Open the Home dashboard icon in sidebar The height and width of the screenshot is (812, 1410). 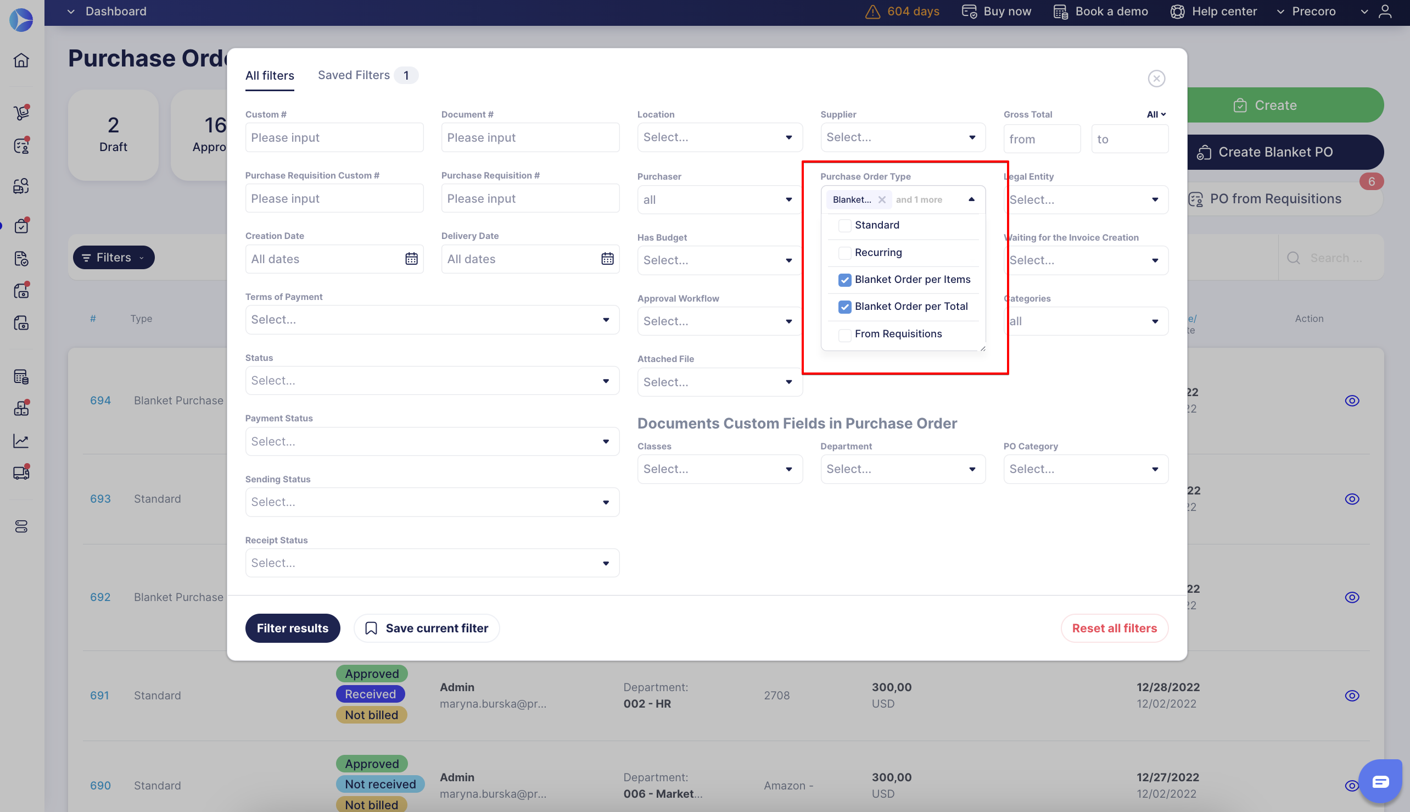click(x=21, y=60)
